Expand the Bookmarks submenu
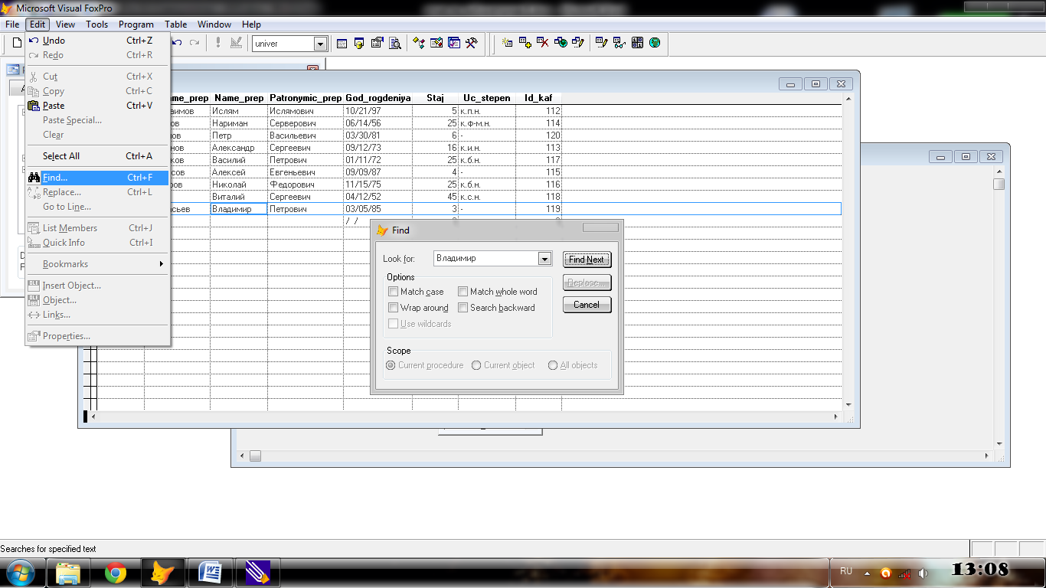 click(97, 264)
